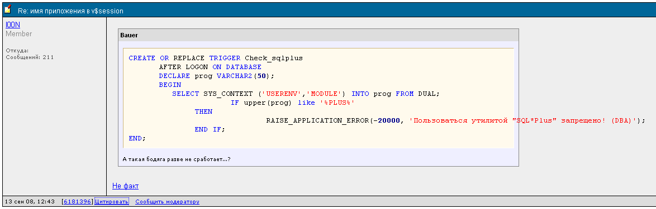Open the "Не факт" link
The image size is (656, 209).
[x=126, y=186]
